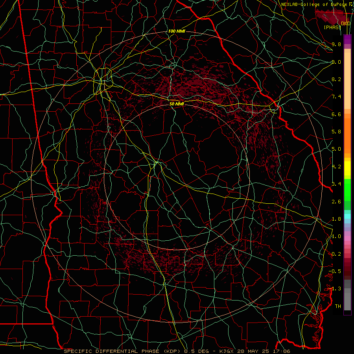The width and height of the screenshot is (354, 354).
Task: Click the 8.2 value on the color scale
Action: tap(336, 79)
